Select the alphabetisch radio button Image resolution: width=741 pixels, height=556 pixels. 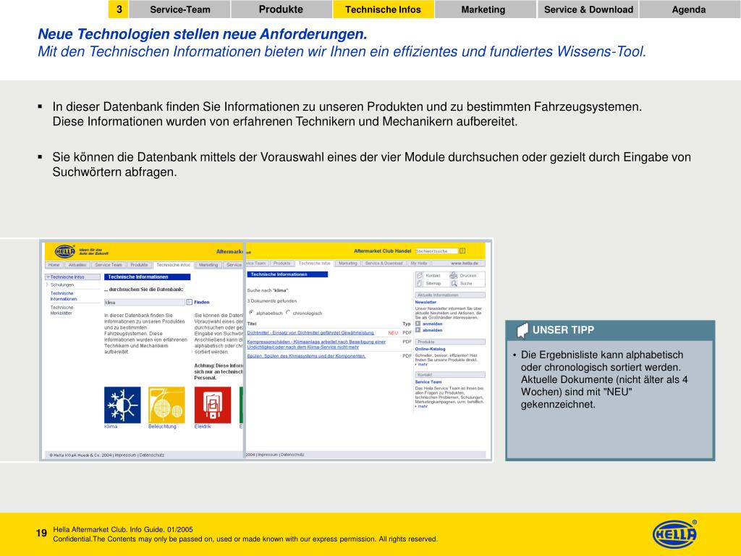[x=251, y=313]
